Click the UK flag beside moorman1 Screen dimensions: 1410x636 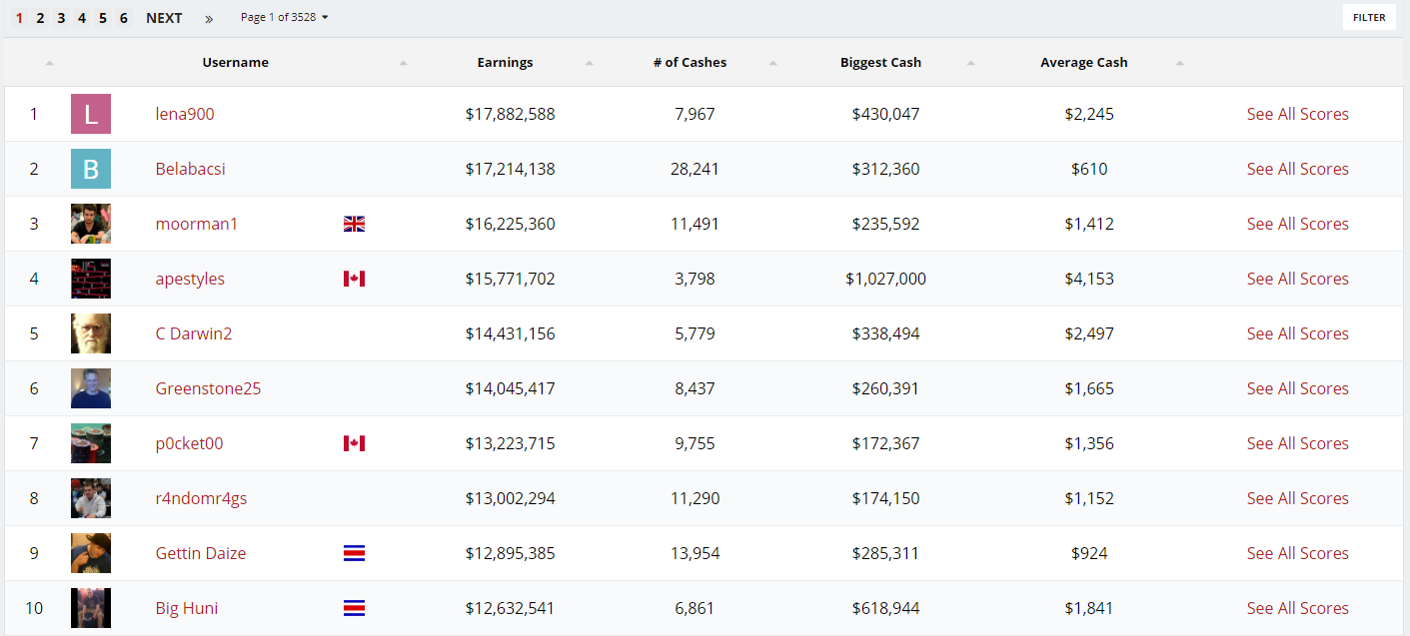[x=354, y=224]
